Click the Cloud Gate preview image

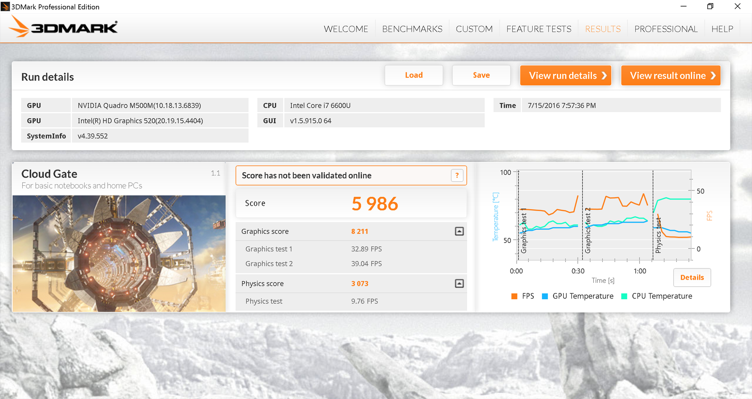tap(119, 253)
